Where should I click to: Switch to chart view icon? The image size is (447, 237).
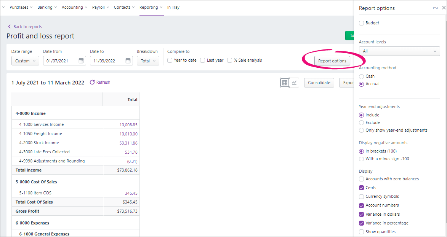pyautogui.click(x=294, y=83)
